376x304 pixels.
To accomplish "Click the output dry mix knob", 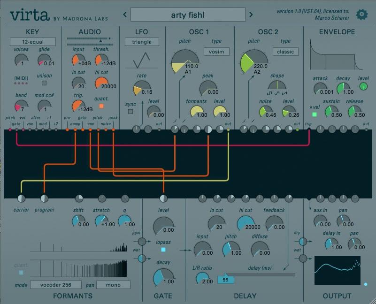I will (x=303, y=241).
